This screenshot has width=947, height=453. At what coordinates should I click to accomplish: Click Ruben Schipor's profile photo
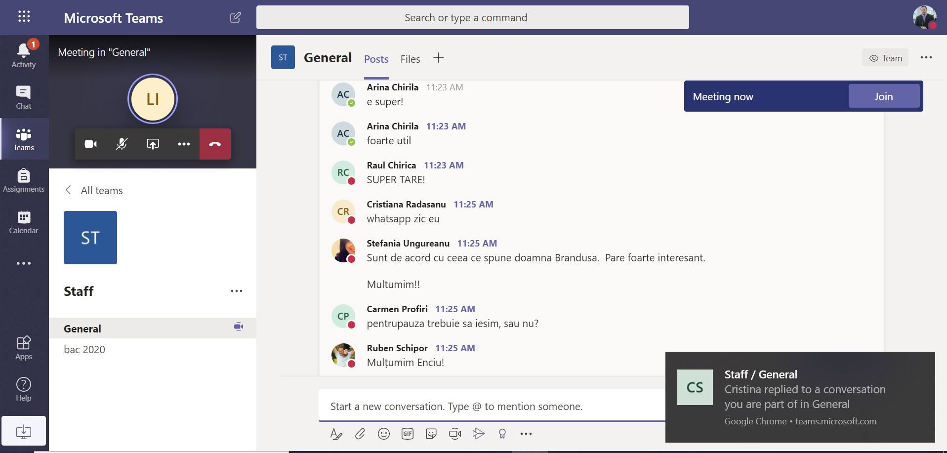(343, 355)
